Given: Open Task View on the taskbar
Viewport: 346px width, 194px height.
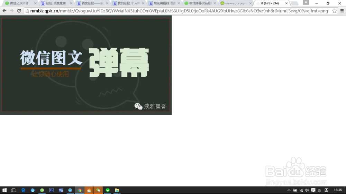Looking at the screenshot, I should click(14, 190).
